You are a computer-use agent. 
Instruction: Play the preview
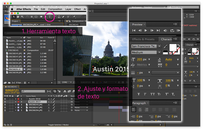[146, 30]
